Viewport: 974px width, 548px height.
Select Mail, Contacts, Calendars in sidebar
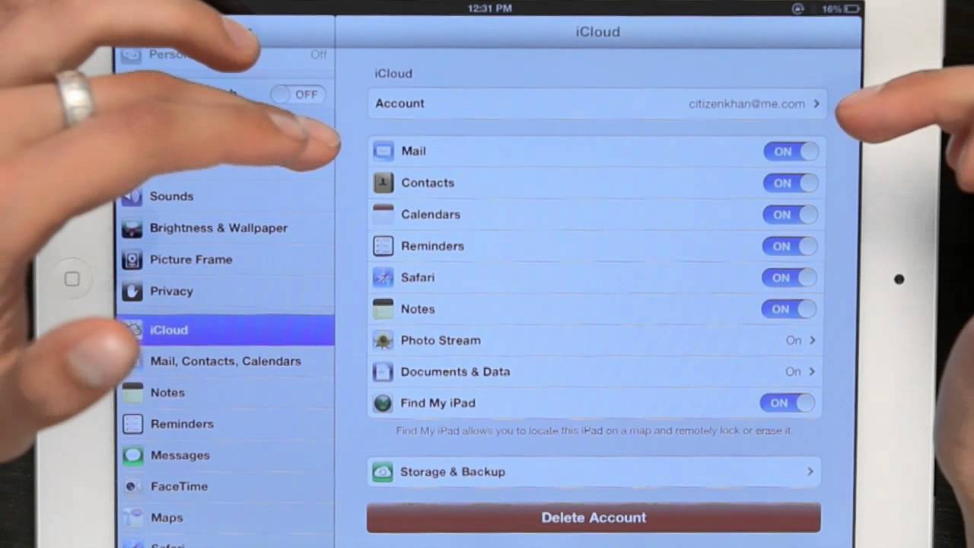coord(225,362)
